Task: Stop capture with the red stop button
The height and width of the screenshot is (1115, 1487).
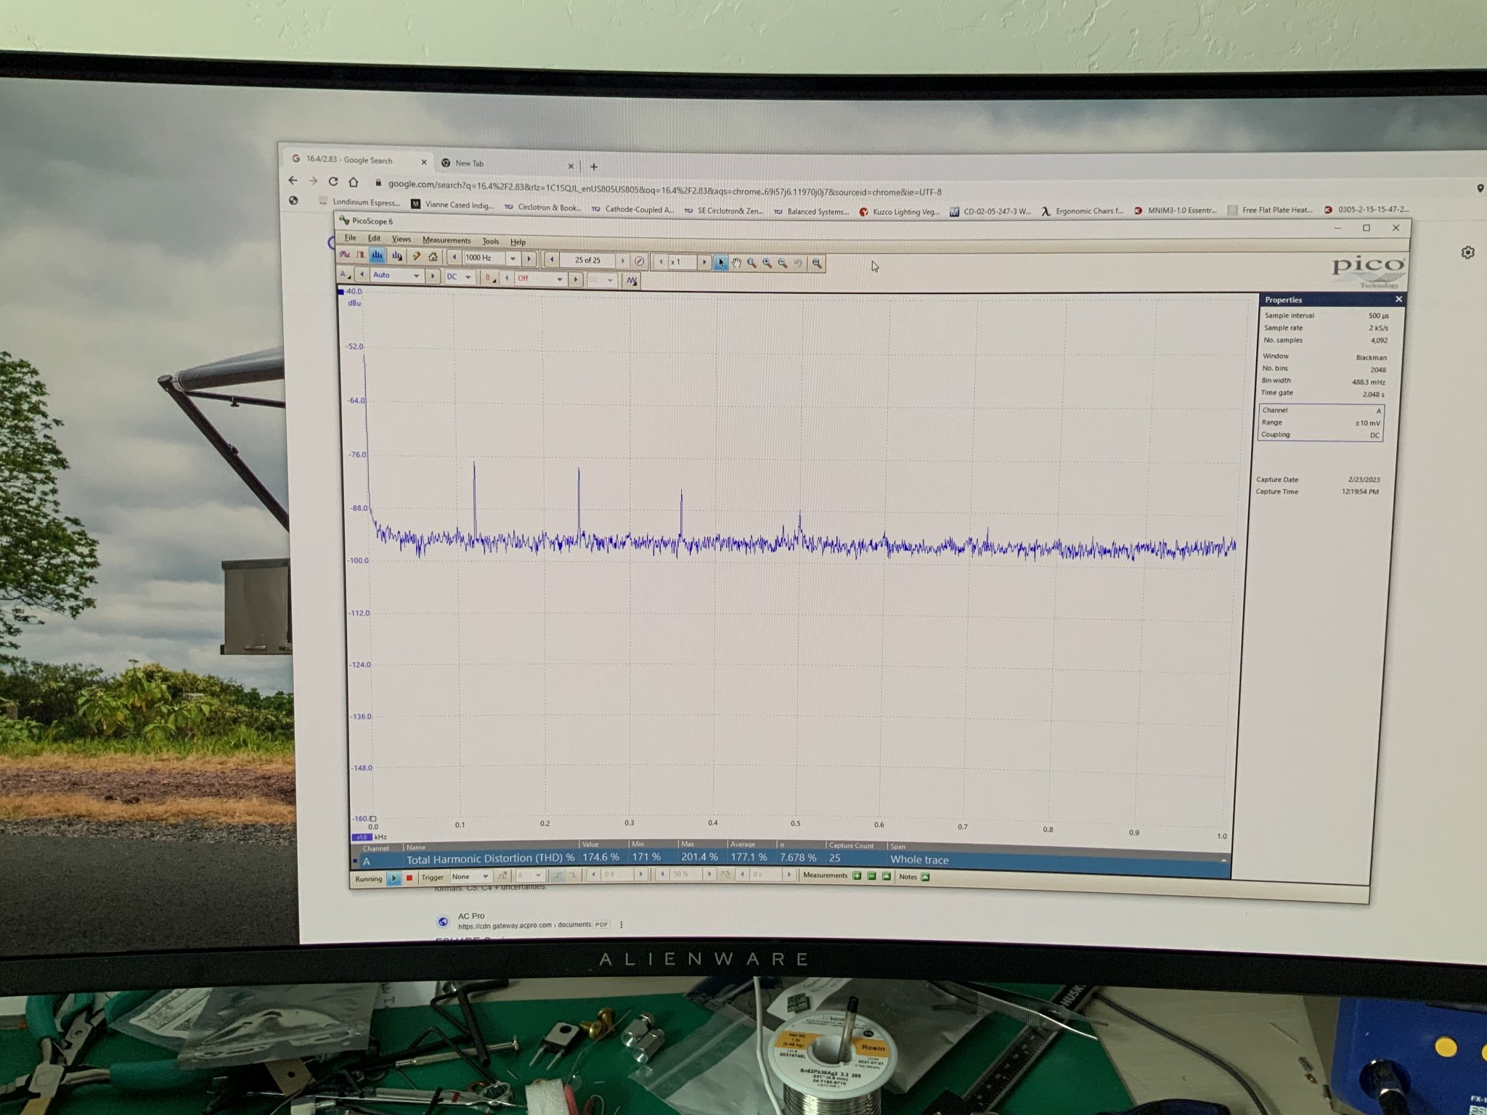Action: [410, 878]
